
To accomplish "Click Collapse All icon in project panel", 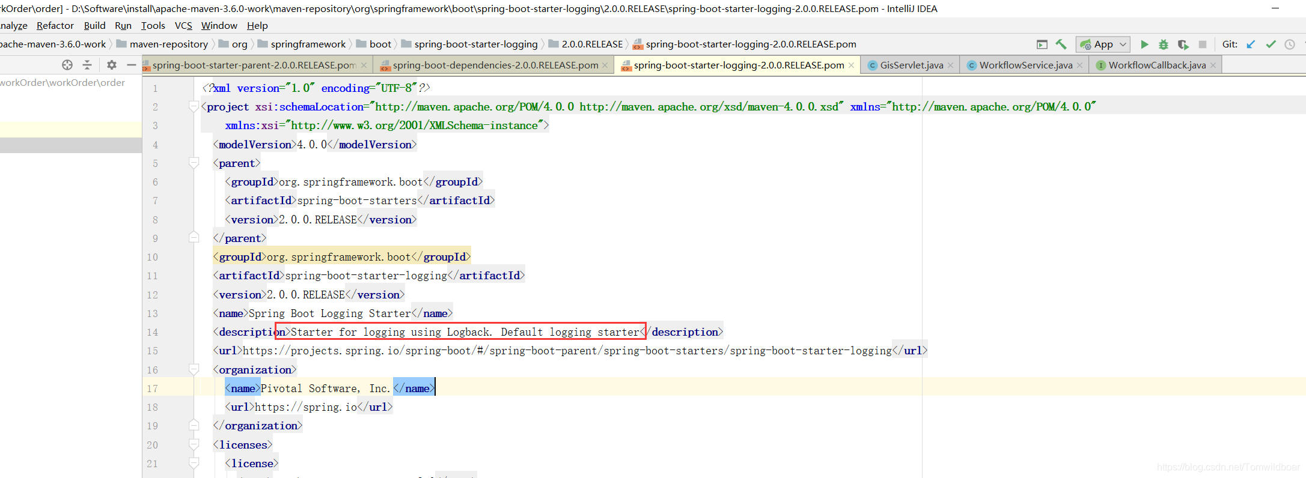I will (x=87, y=65).
